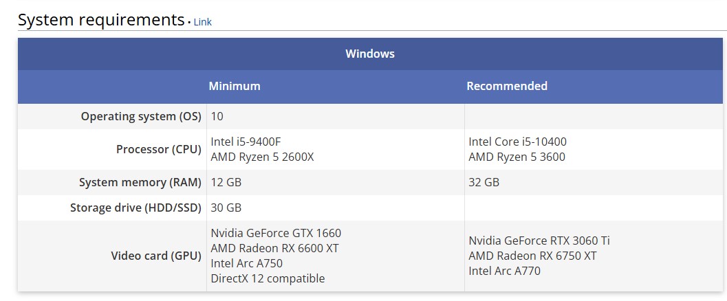Select the Storage drive (HDD/SSD) label
This screenshot has height=301, width=727.
coord(135,208)
